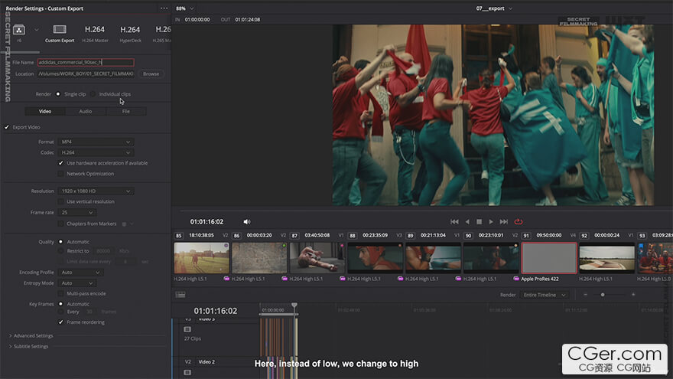This screenshot has width=673, height=379.
Task: Click the Video 2 track clip icon
Action: pyautogui.click(x=187, y=372)
